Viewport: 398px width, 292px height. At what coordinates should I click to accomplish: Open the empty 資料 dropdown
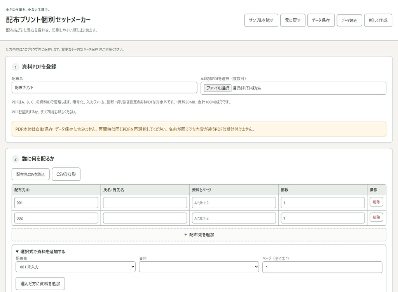[199, 267]
